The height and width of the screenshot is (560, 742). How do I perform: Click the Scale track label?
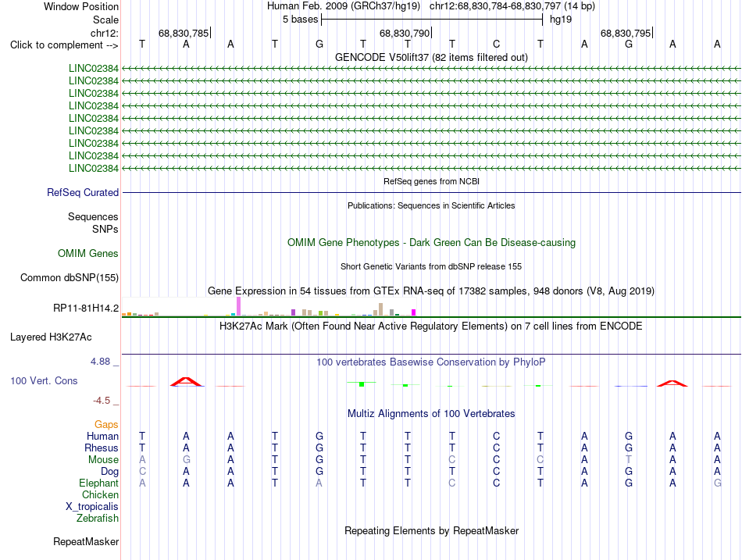(105, 20)
